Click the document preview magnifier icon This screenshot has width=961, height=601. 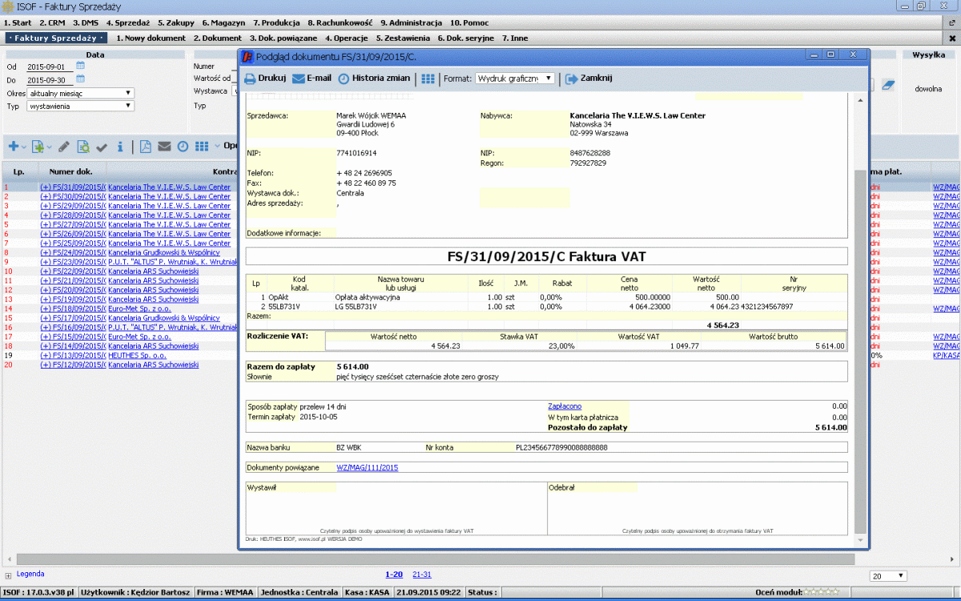(x=83, y=147)
